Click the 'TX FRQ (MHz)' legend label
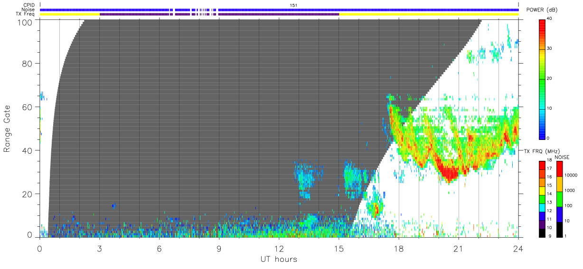 (x=542, y=151)
